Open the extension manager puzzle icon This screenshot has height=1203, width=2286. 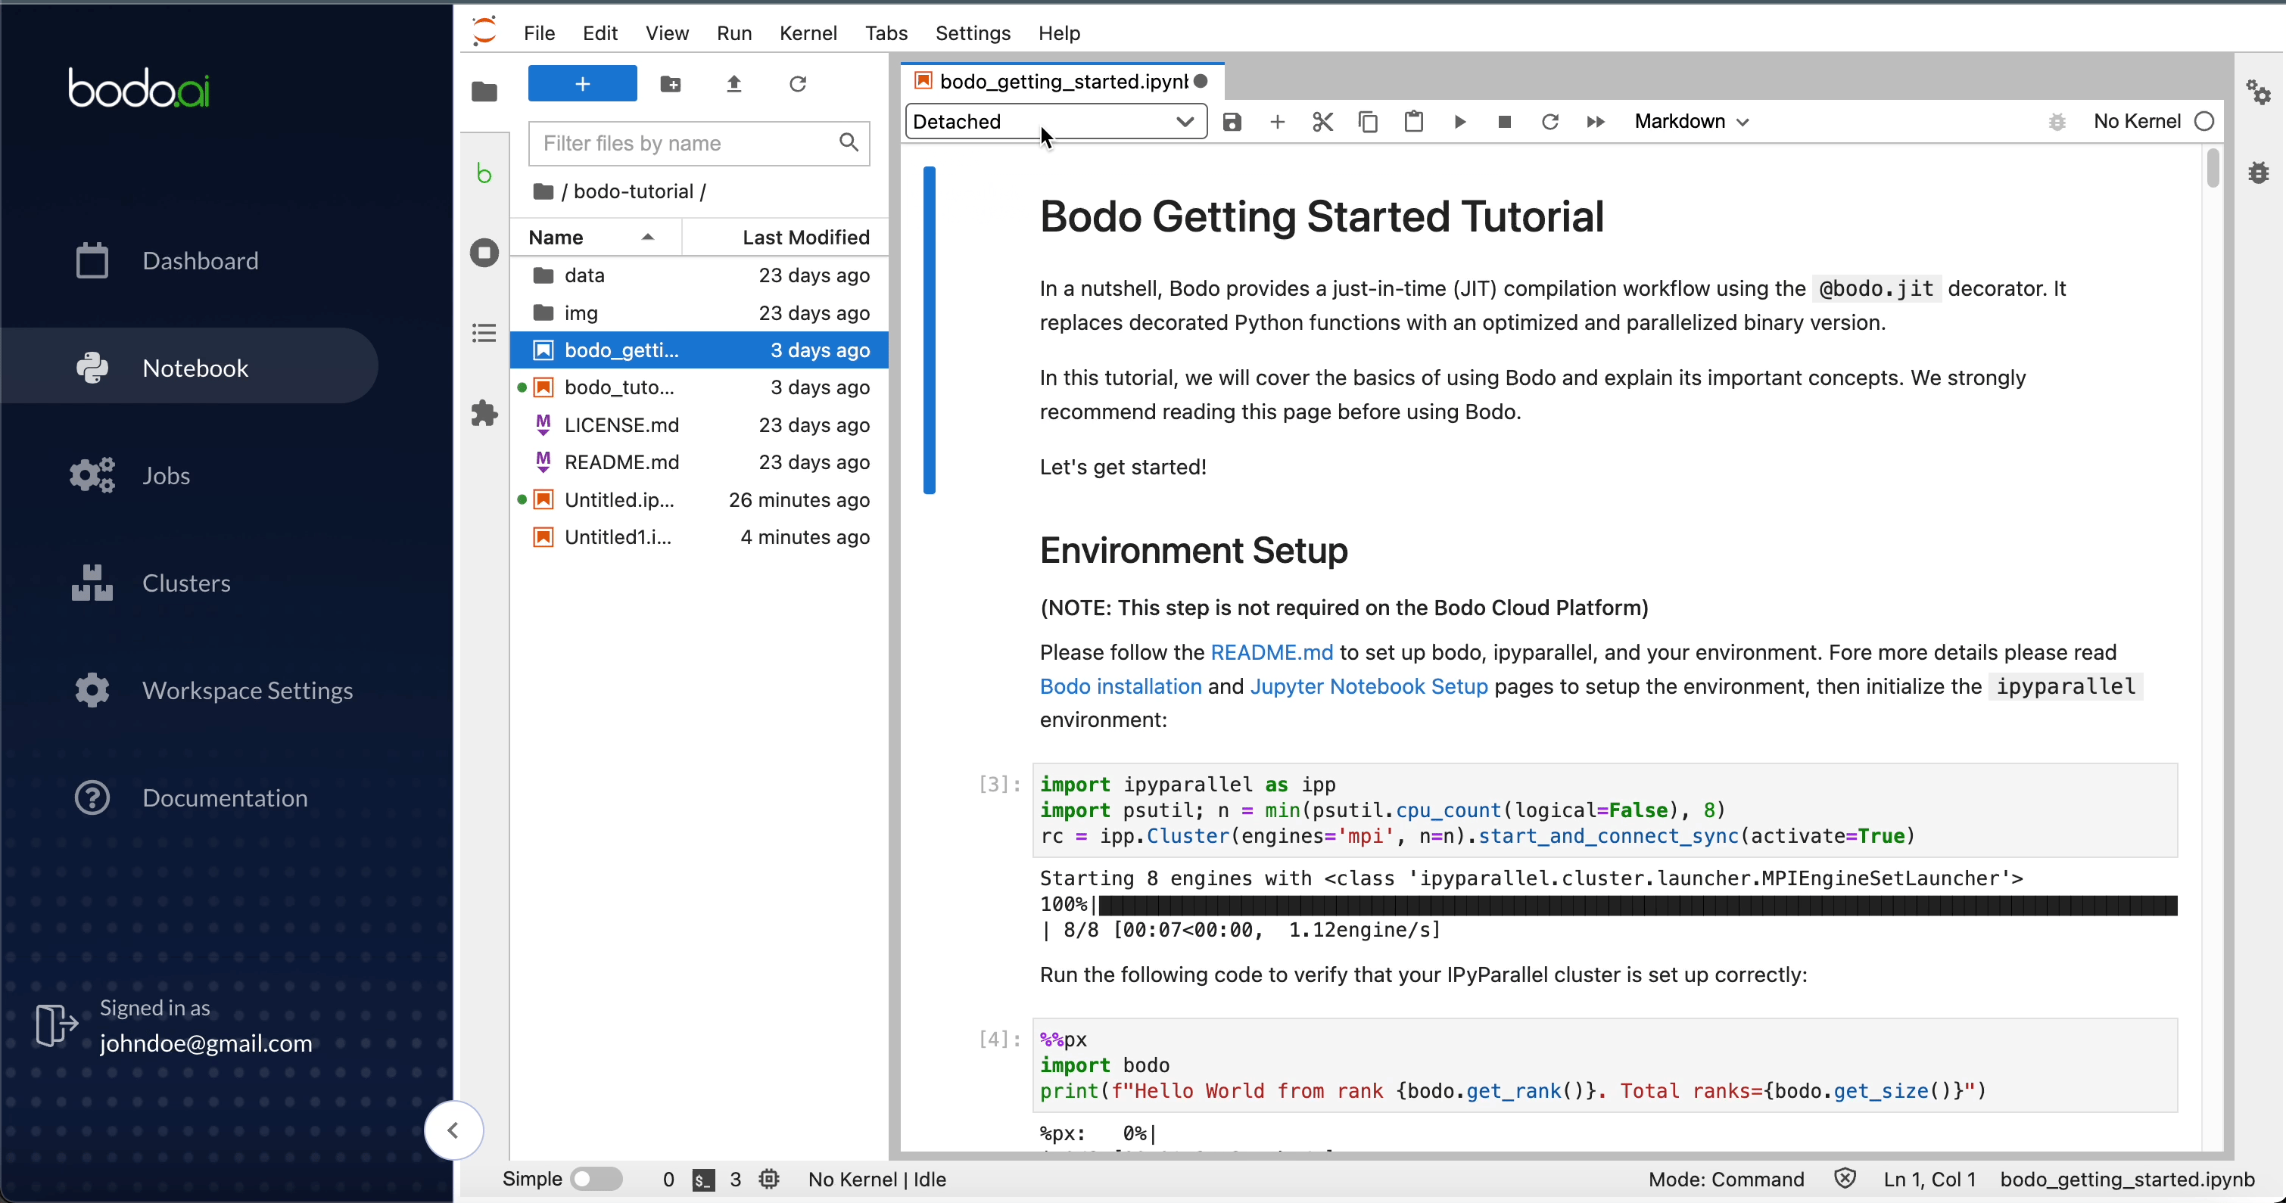[x=484, y=413]
